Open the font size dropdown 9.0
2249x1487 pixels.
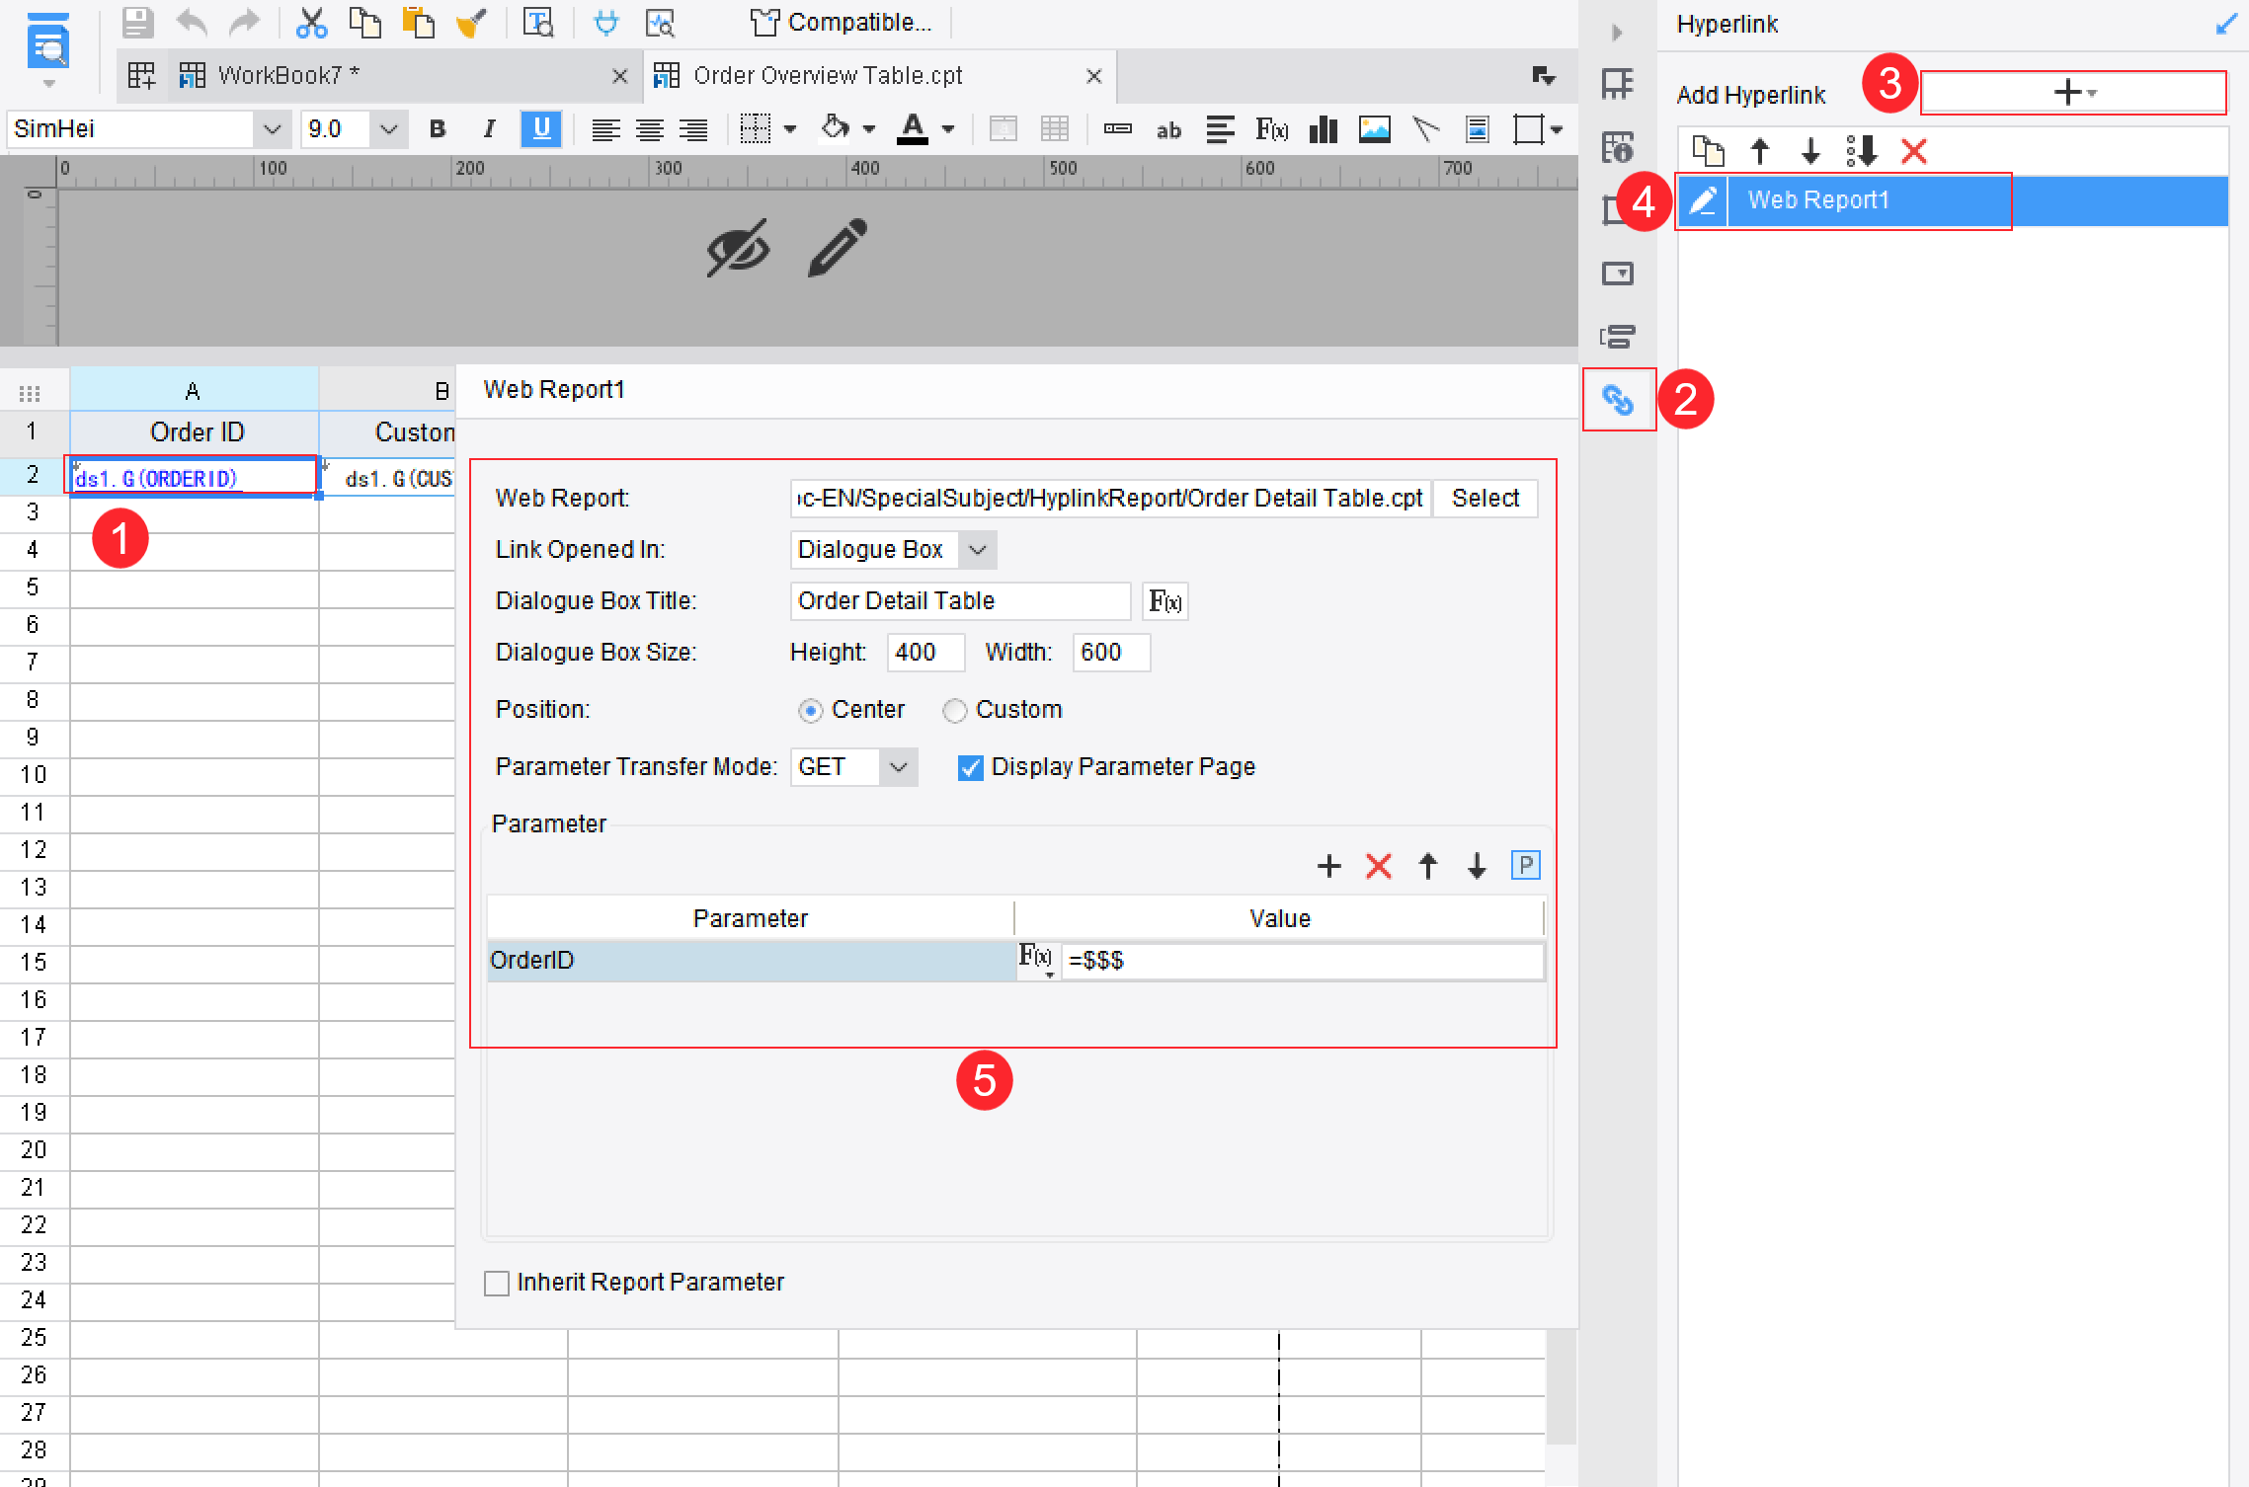[389, 129]
